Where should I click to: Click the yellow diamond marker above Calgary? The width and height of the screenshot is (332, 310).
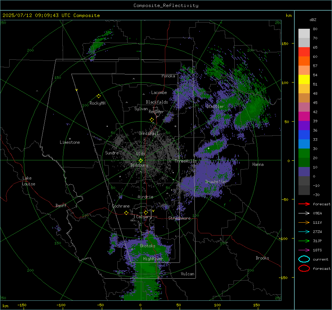[146, 212]
